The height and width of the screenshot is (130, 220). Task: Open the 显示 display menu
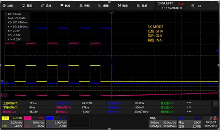(x=27, y=6)
